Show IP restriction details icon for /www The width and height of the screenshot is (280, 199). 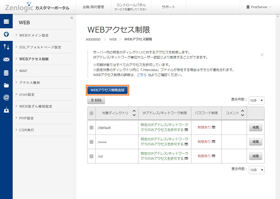click(x=186, y=144)
